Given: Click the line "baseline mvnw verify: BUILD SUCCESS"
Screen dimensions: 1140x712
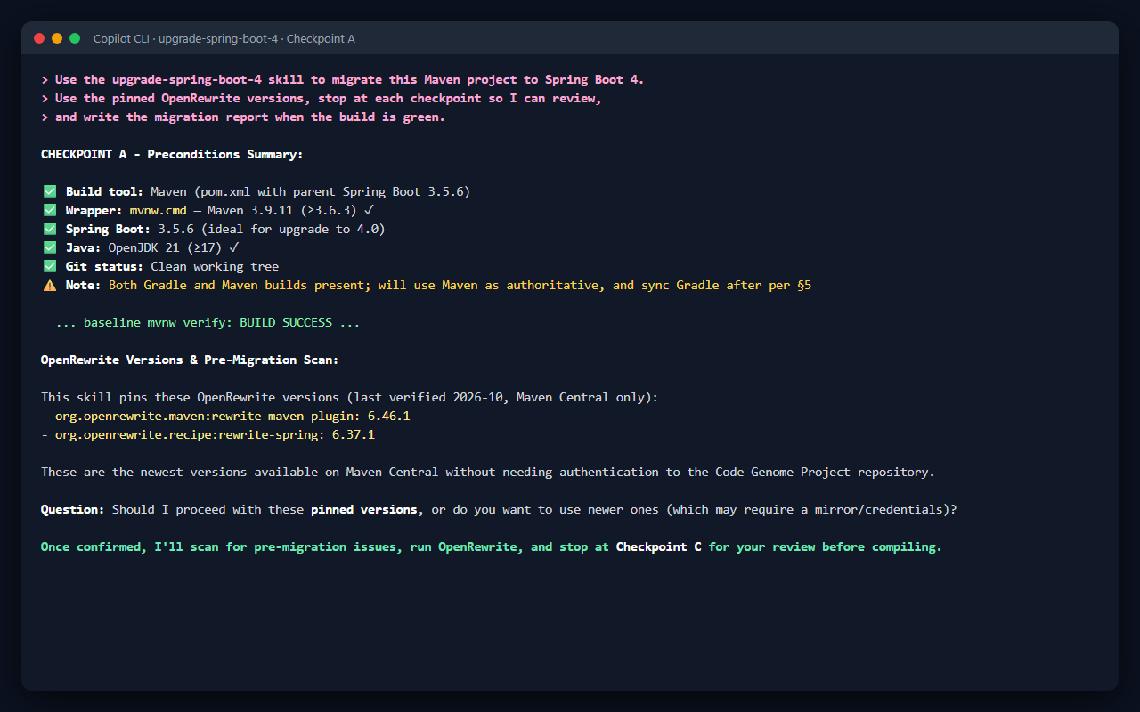Looking at the screenshot, I should (208, 322).
